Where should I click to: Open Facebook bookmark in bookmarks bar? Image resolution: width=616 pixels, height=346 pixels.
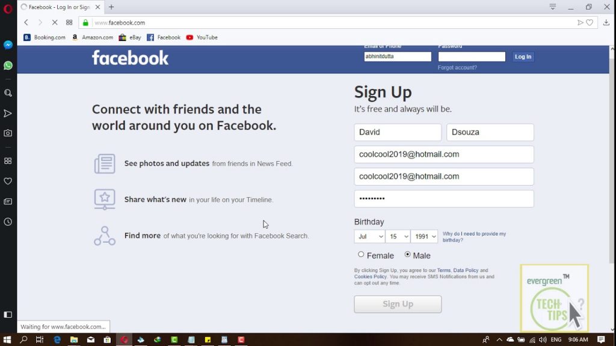tap(164, 37)
